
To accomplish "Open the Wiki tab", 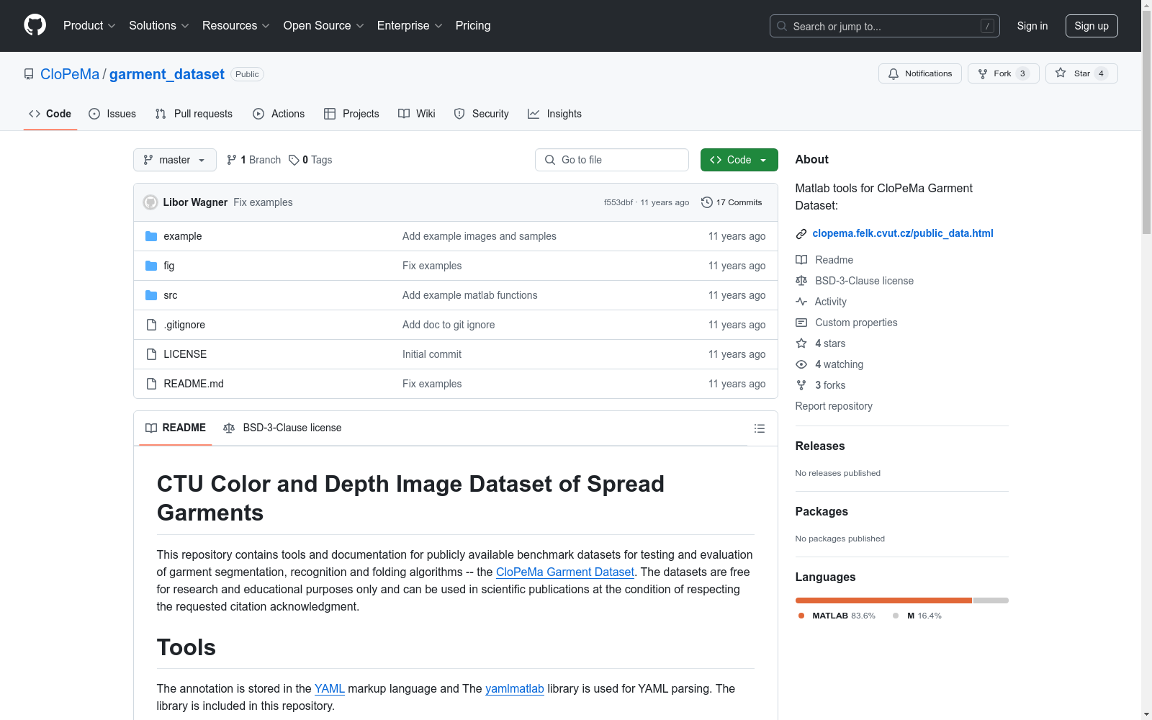I will pyautogui.click(x=417, y=114).
